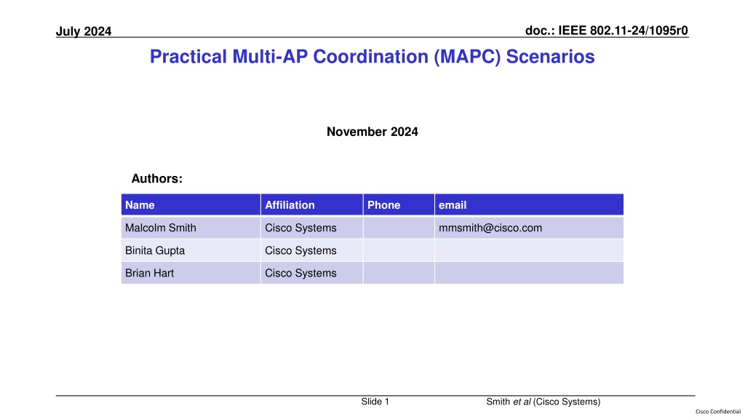Screen dimensions: 745x419
Task: Click the mmsmith@cisco.com email address
Action: pos(490,228)
